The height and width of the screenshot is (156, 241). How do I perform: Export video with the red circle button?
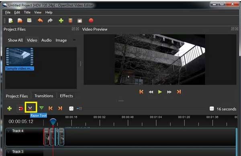[91, 20]
